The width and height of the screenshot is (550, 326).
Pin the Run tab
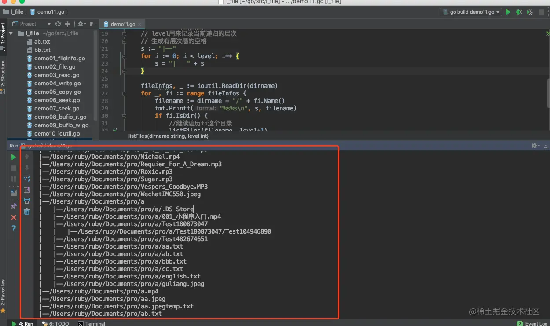pyautogui.click(x=14, y=206)
